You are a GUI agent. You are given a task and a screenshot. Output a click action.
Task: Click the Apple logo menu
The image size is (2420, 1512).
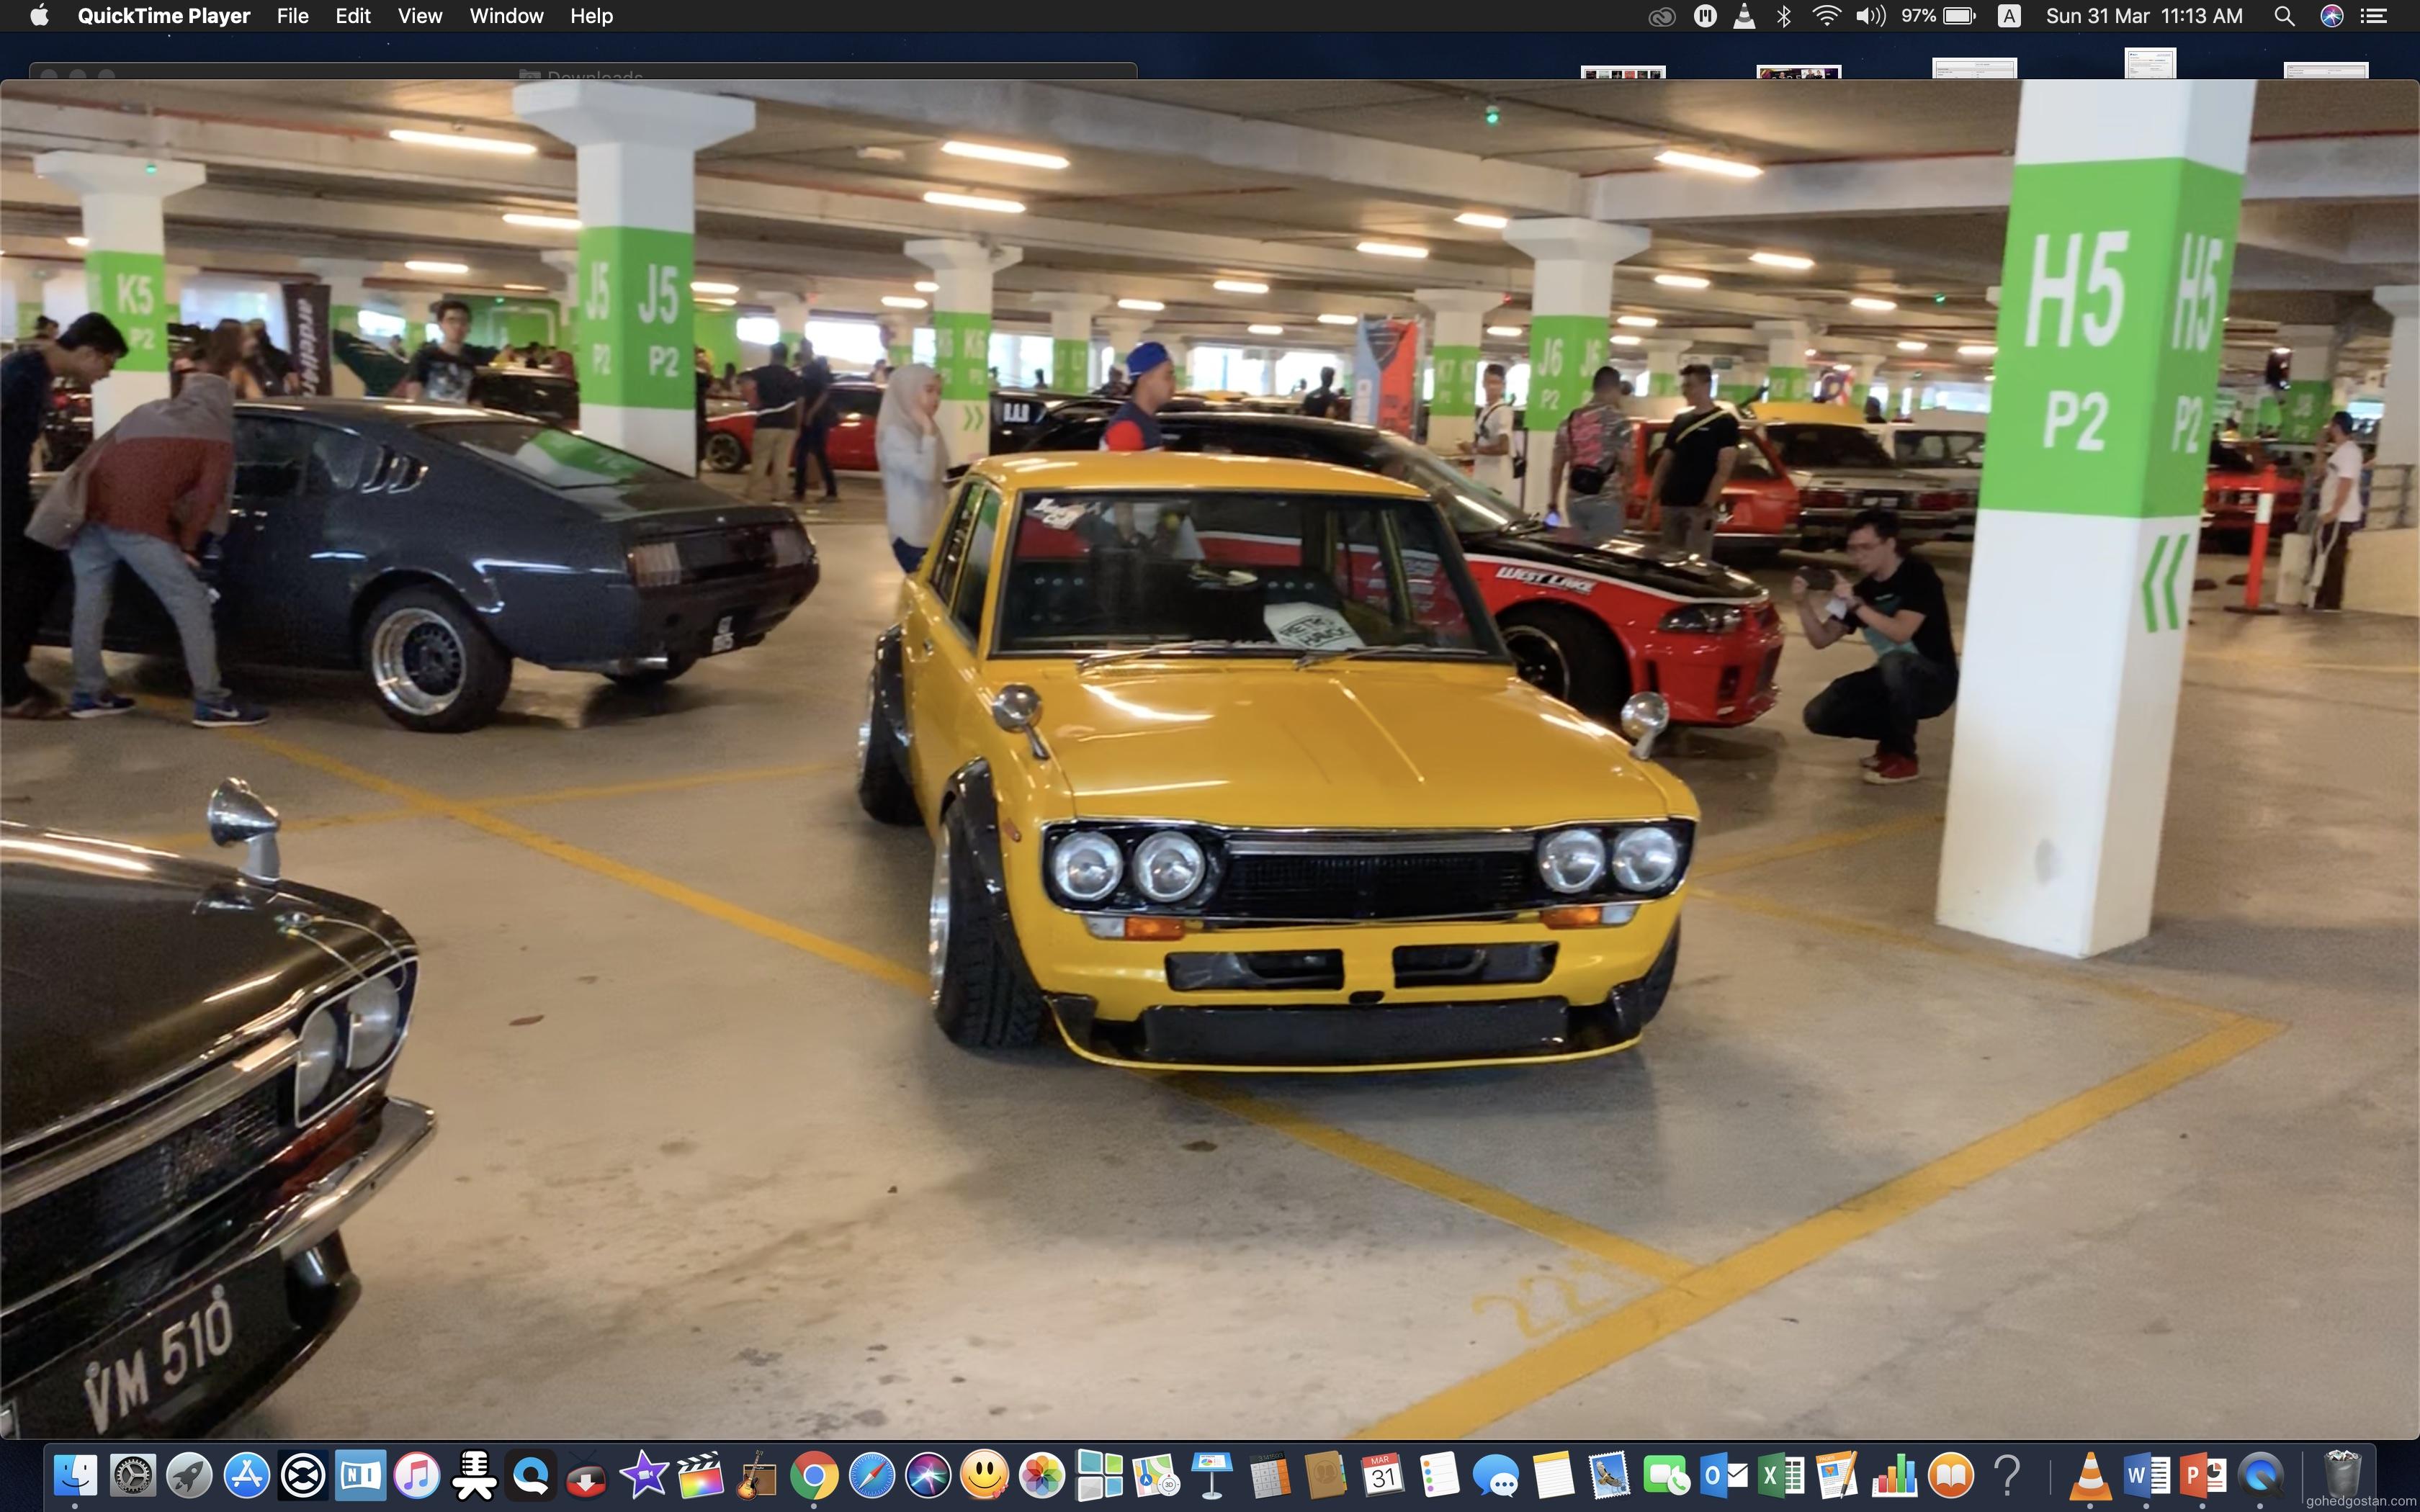click(x=39, y=16)
